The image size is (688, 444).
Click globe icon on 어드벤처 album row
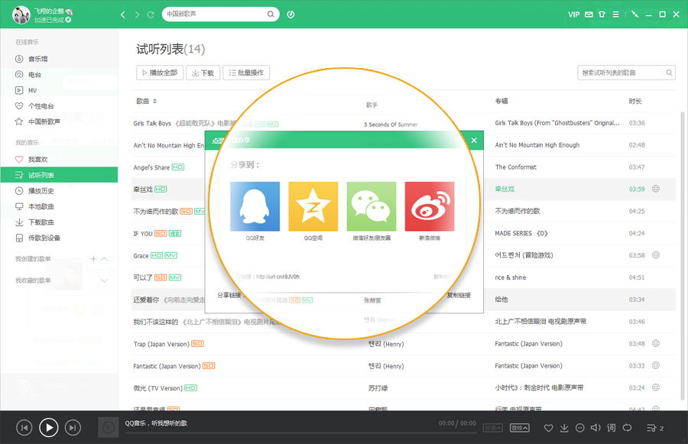656,255
